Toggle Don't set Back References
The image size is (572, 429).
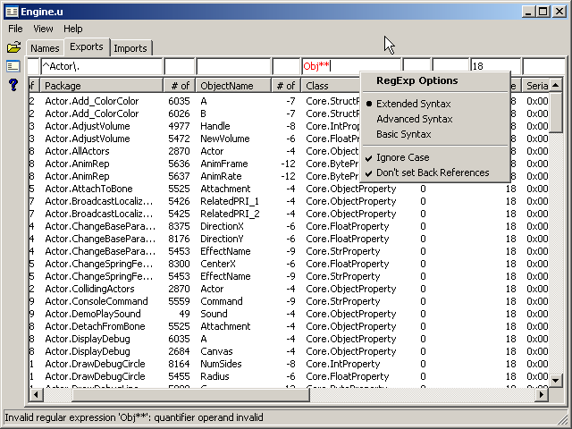pos(433,172)
